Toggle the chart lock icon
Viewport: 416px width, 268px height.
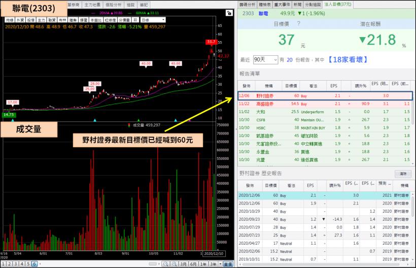click(x=229, y=13)
